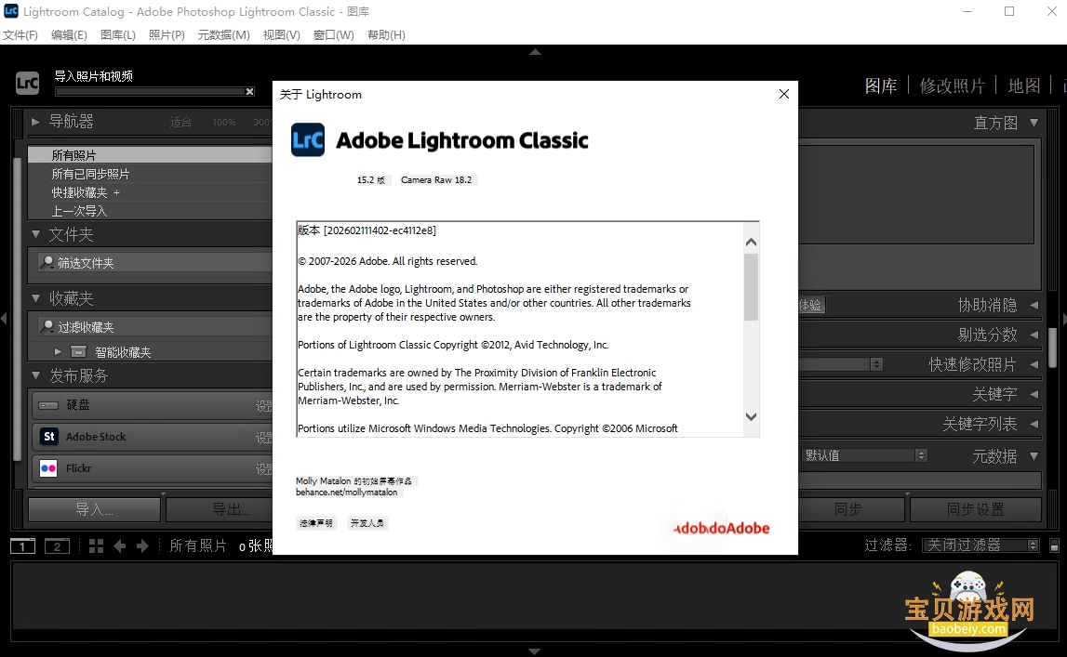Open the Help menu

(386, 34)
